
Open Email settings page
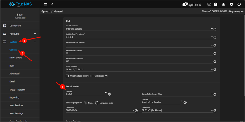tap(12, 82)
